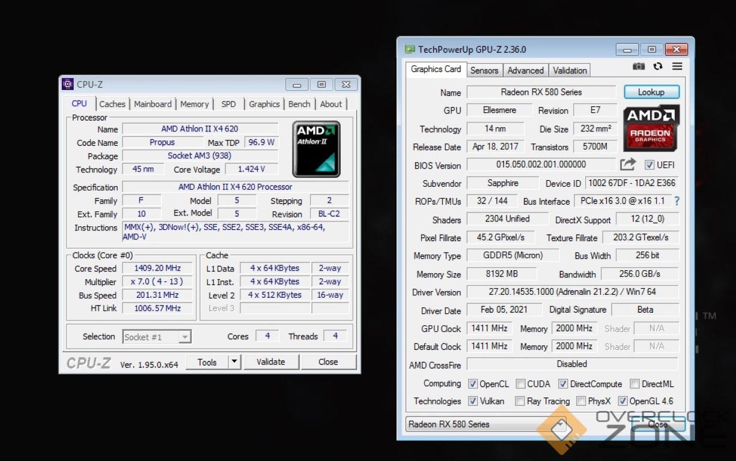
Task: Toggle the Vulkan checkbox
Action: [x=473, y=401]
